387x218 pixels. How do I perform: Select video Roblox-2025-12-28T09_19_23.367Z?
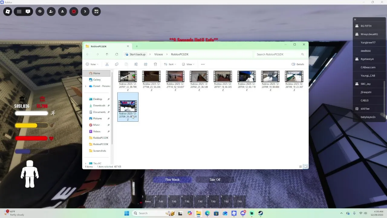294,81
